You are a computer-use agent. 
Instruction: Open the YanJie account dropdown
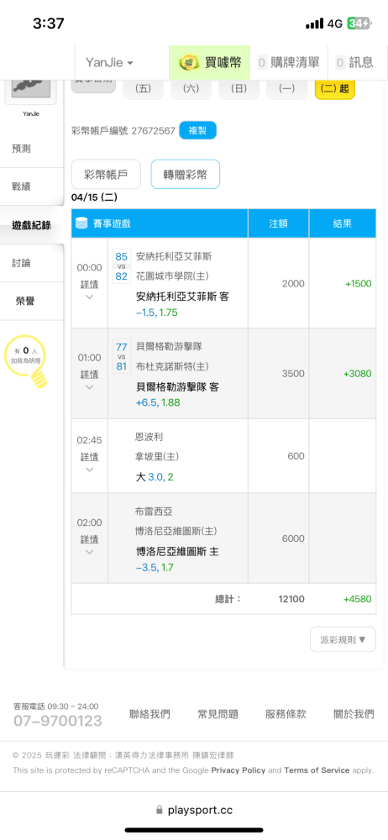pyautogui.click(x=109, y=63)
